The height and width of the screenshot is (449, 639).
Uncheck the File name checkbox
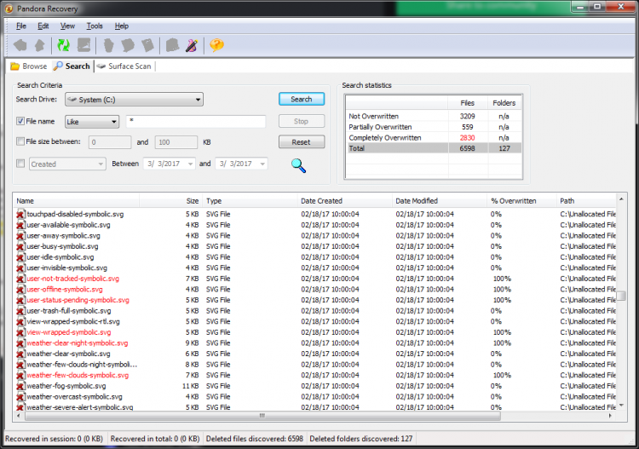coord(20,121)
